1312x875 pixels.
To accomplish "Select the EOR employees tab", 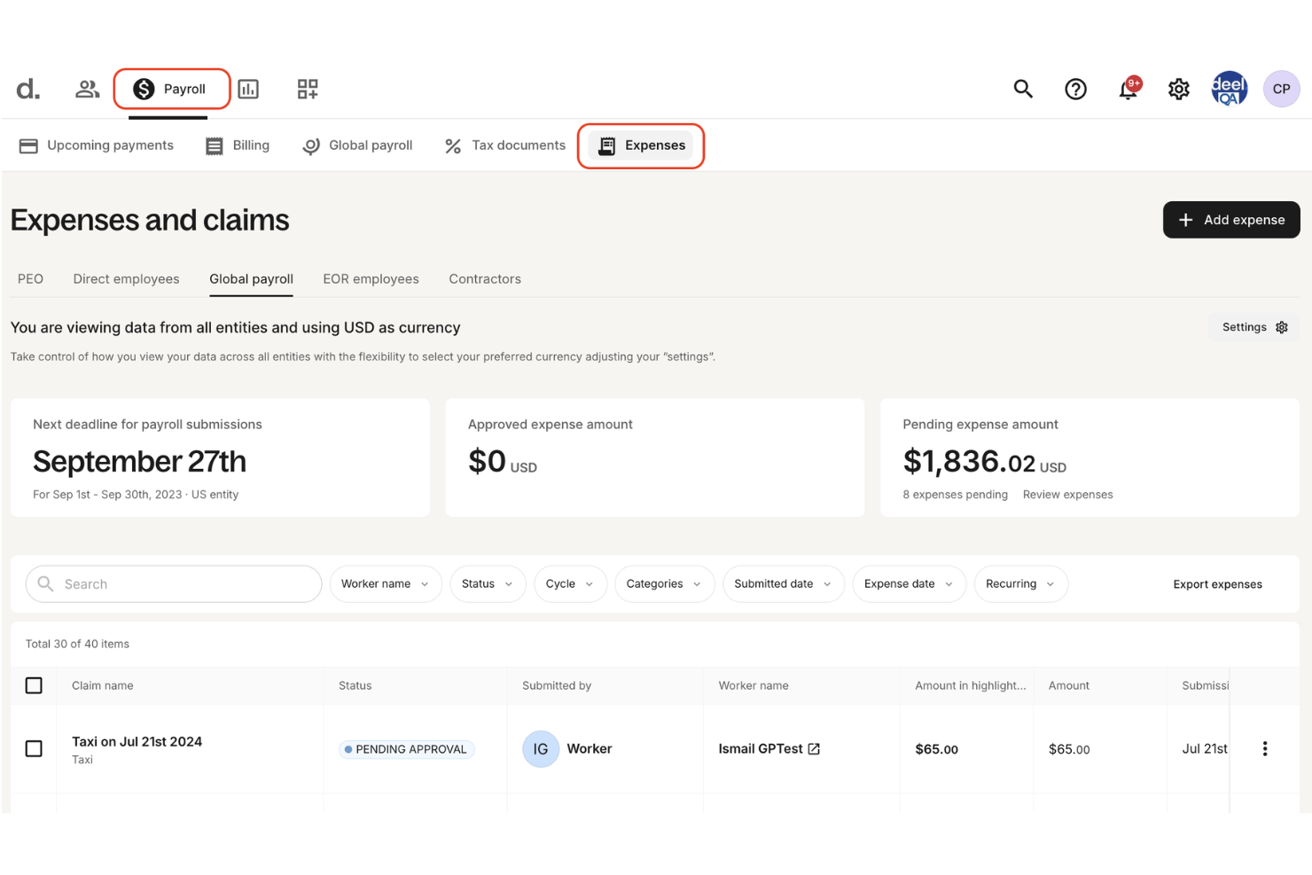I will (x=371, y=278).
